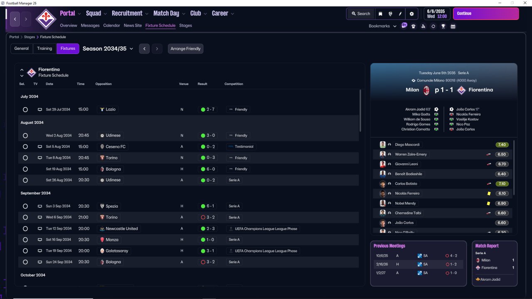Screen dimensions: 532x299
Task: Open the calendar grid shortcut icon
Action: point(453,26)
